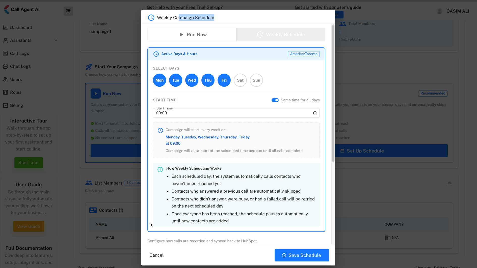Click the rocket icon by Start Your Campaign
The width and height of the screenshot is (477, 268).
[x=89, y=67]
